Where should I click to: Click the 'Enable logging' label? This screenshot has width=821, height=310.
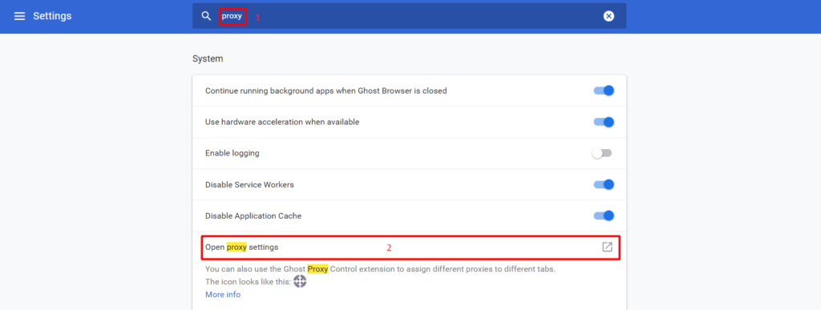pyautogui.click(x=233, y=153)
